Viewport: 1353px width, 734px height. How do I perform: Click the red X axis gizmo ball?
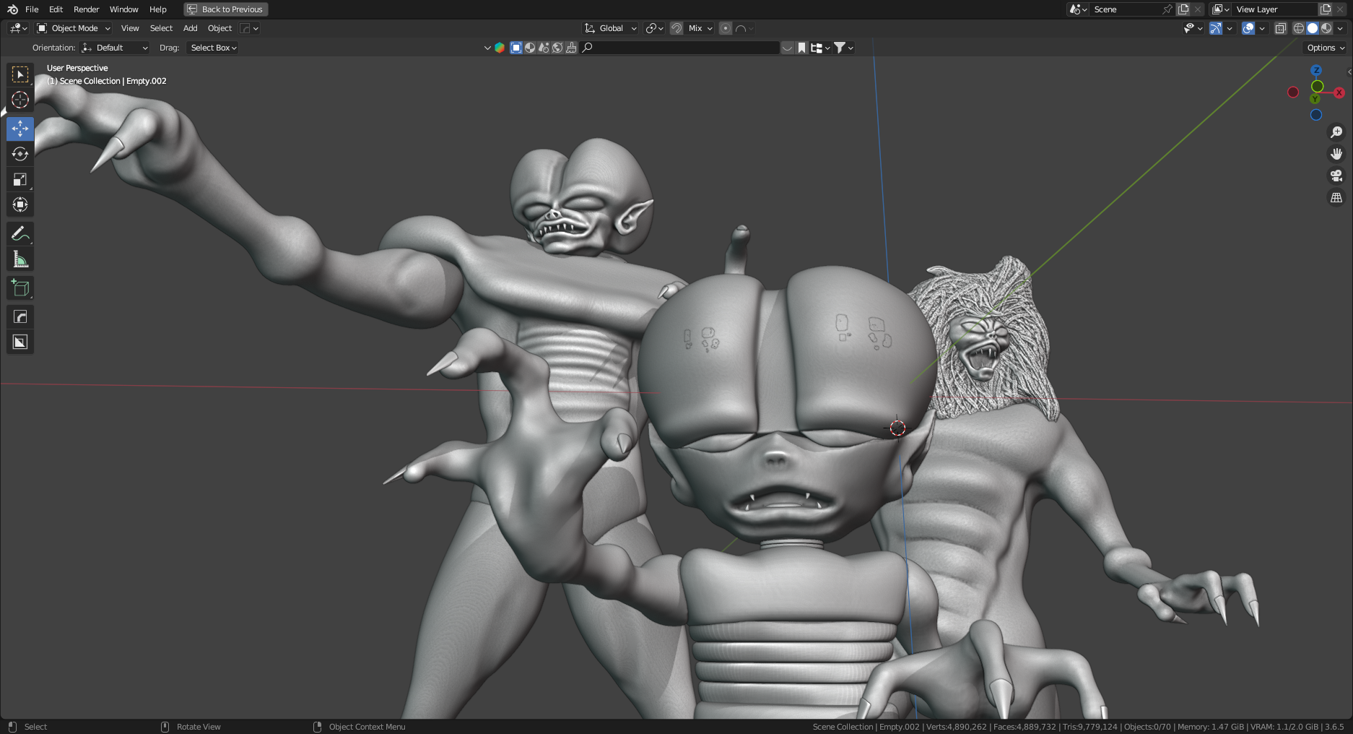pyautogui.click(x=1339, y=92)
